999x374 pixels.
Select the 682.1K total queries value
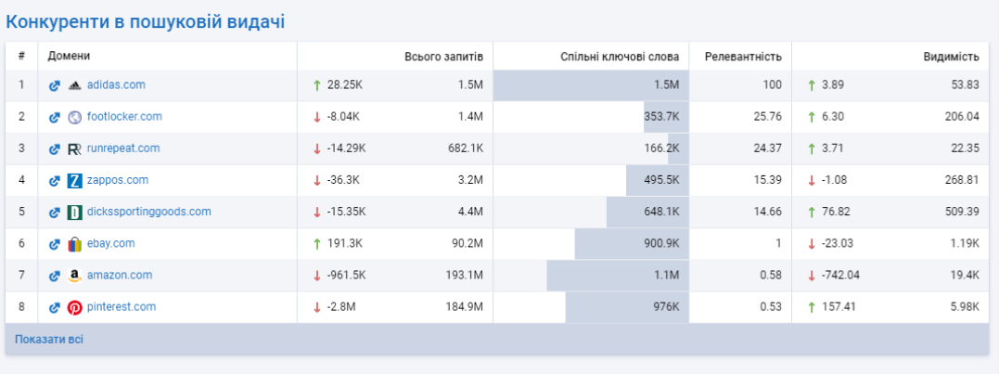466,148
